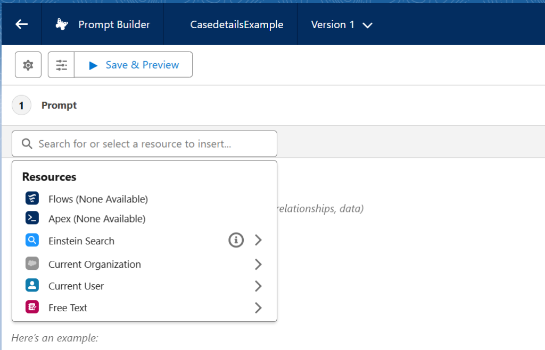Click the Resources heading
Image resolution: width=545 pixels, height=350 pixels.
click(49, 177)
